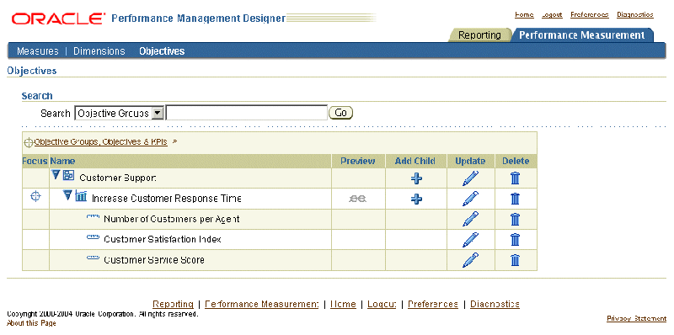The width and height of the screenshot is (674, 335).
Task: Click objective group icon beside Customer Support
Action: tap(69, 175)
